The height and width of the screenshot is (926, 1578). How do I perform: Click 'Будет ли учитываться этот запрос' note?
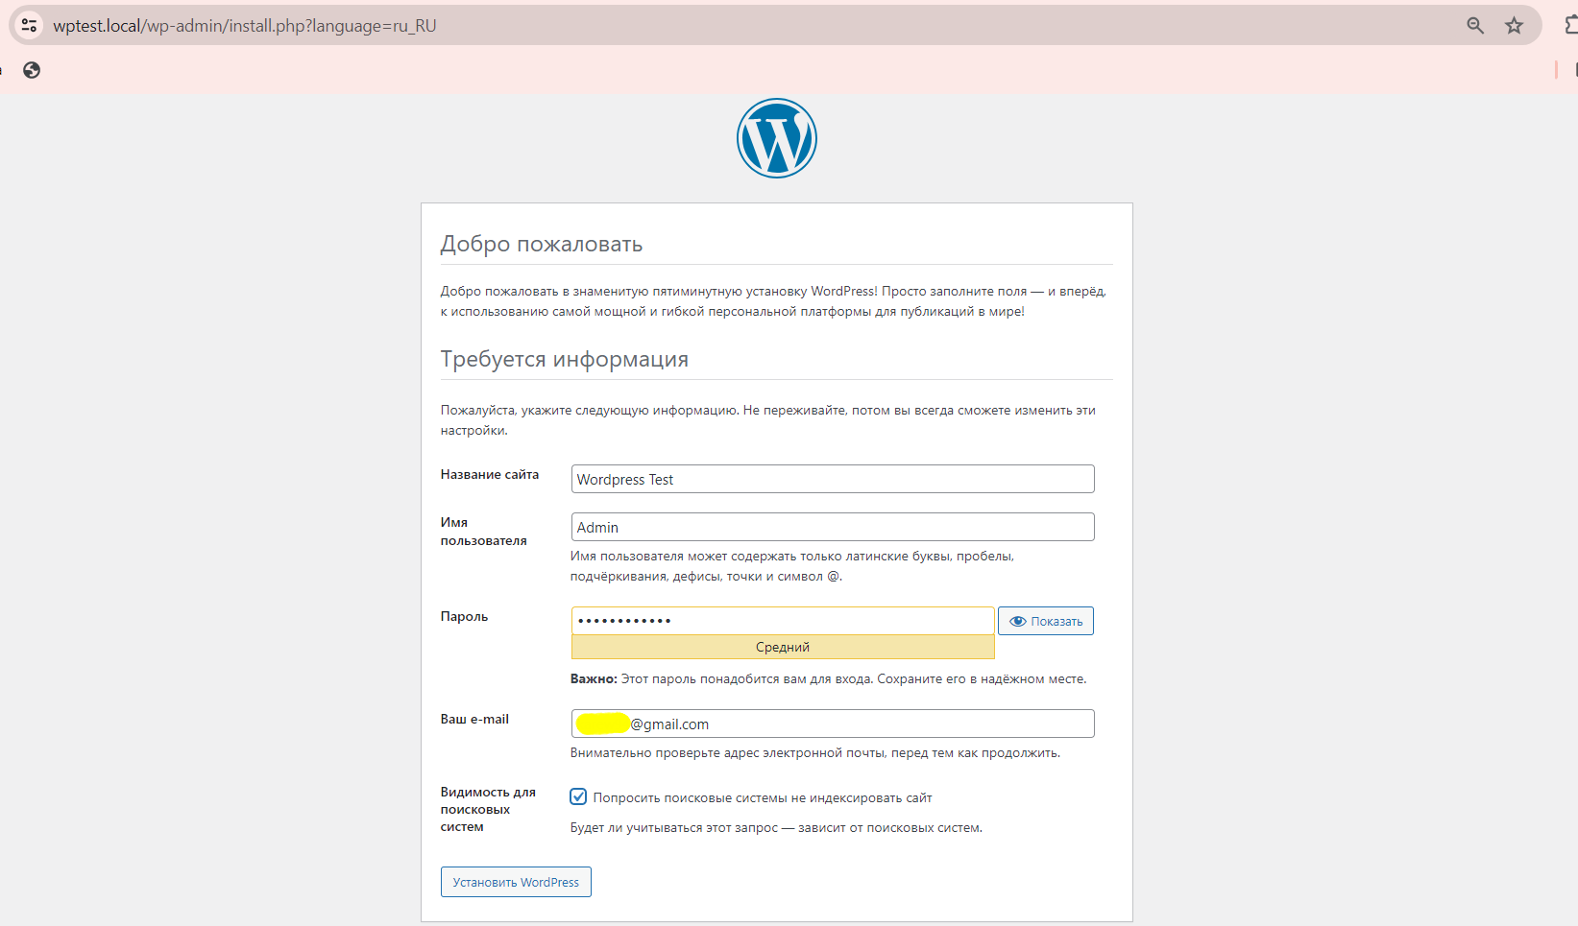(x=776, y=827)
